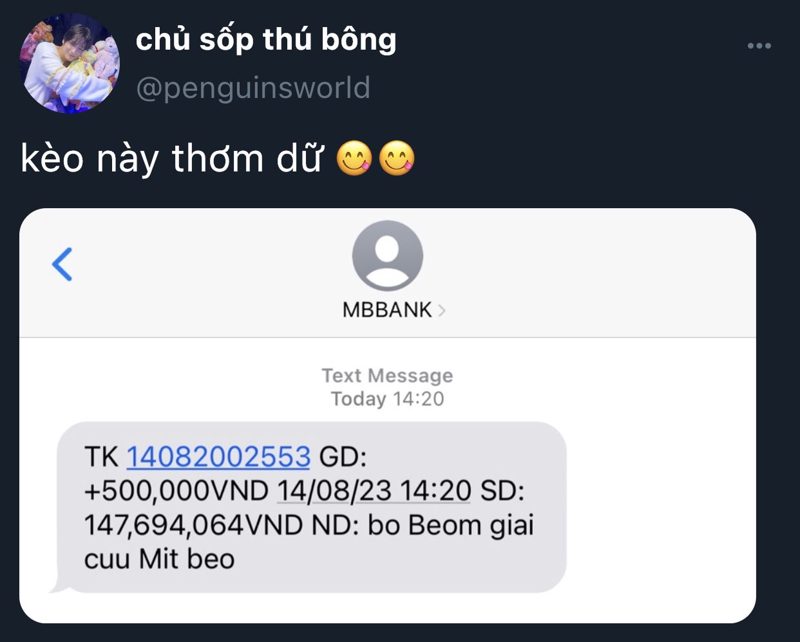Open the MBBANK contact avatar

point(387,256)
